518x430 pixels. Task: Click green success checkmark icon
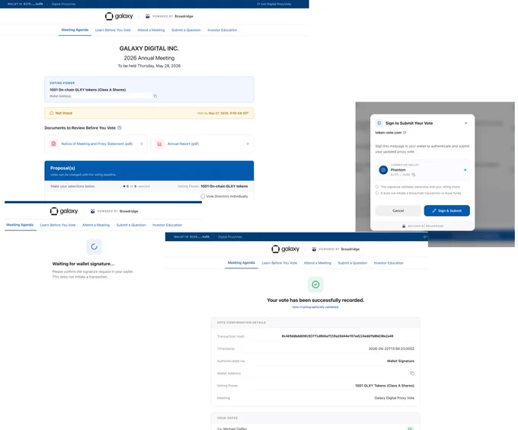(315, 284)
